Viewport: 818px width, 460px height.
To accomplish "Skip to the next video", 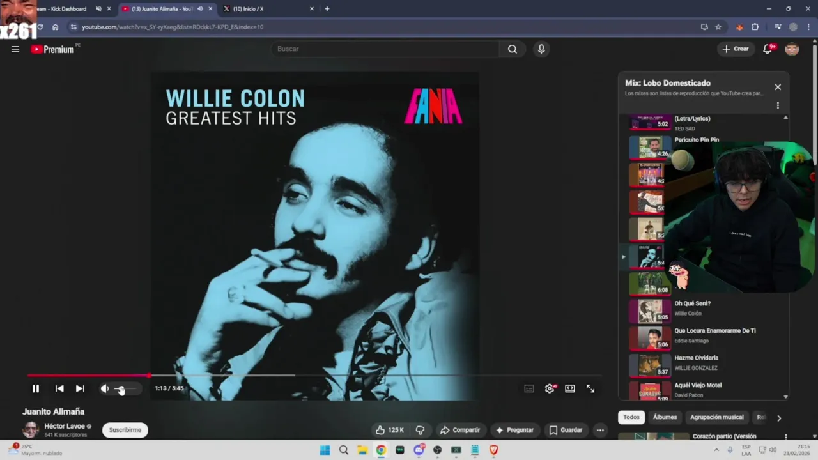I will point(80,388).
